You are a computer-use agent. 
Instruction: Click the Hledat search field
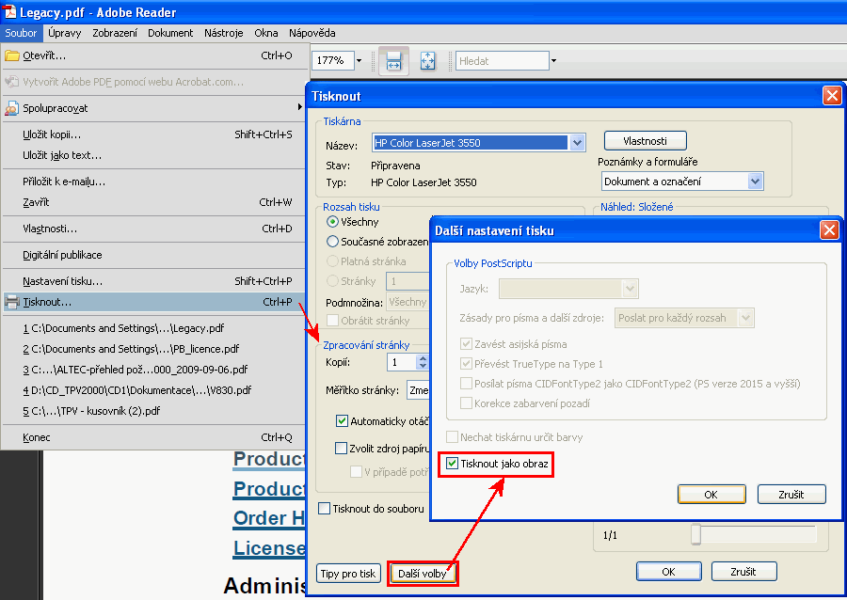pos(503,61)
